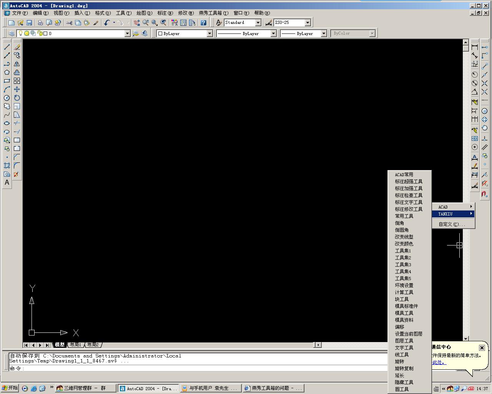This screenshot has height=394, width=492.
Task: Select Snap to Endpoint icon
Action: coord(485,66)
